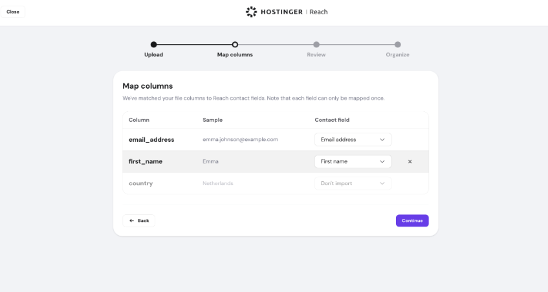Click the Reach product label
The width and height of the screenshot is (548, 292).
pyautogui.click(x=318, y=12)
